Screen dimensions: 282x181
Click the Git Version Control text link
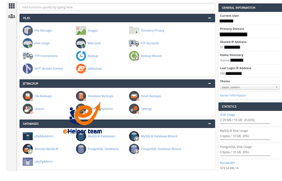pos(49,69)
